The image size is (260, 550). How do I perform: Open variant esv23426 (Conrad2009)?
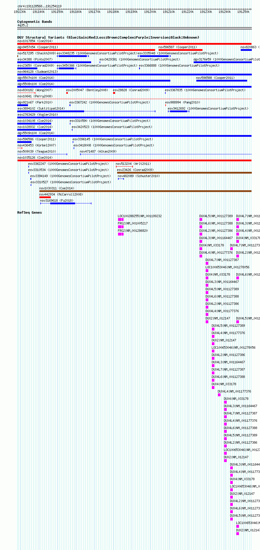[x=135, y=170]
